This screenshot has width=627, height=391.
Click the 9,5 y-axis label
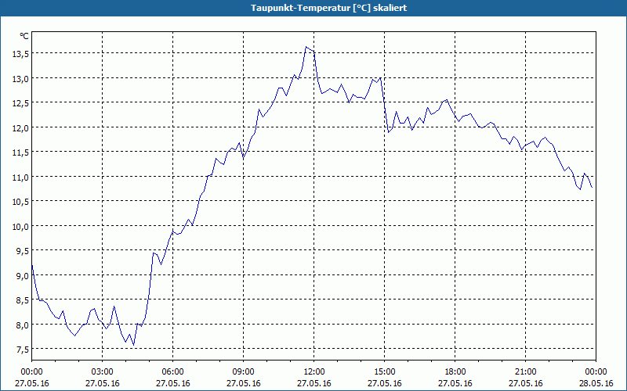(23, 251)
